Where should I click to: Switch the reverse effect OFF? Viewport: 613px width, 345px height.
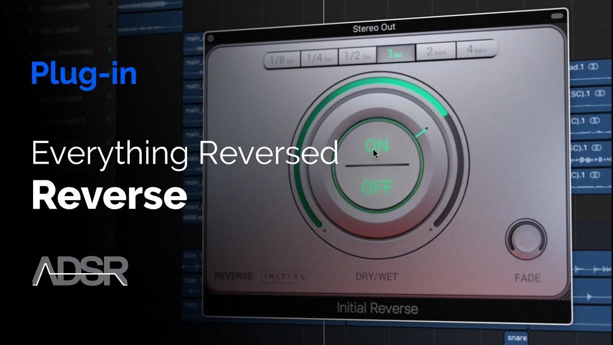[377, 186]
